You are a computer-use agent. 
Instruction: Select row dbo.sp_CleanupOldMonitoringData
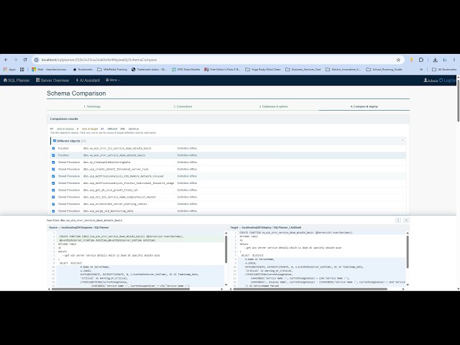pos(229,162)
